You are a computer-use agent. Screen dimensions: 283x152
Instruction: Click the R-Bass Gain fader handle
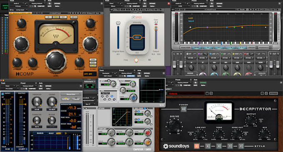pyautogui.click(x=156, y=28)
